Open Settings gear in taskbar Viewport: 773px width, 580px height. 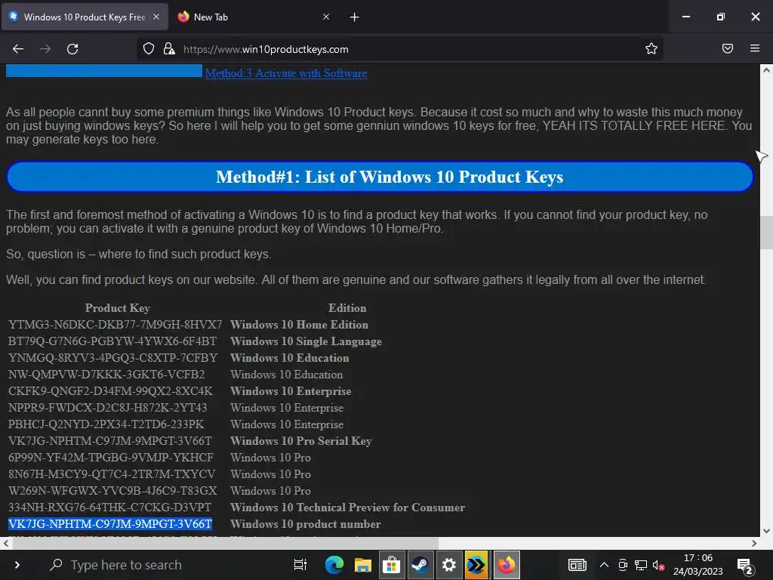click(448, 565)
